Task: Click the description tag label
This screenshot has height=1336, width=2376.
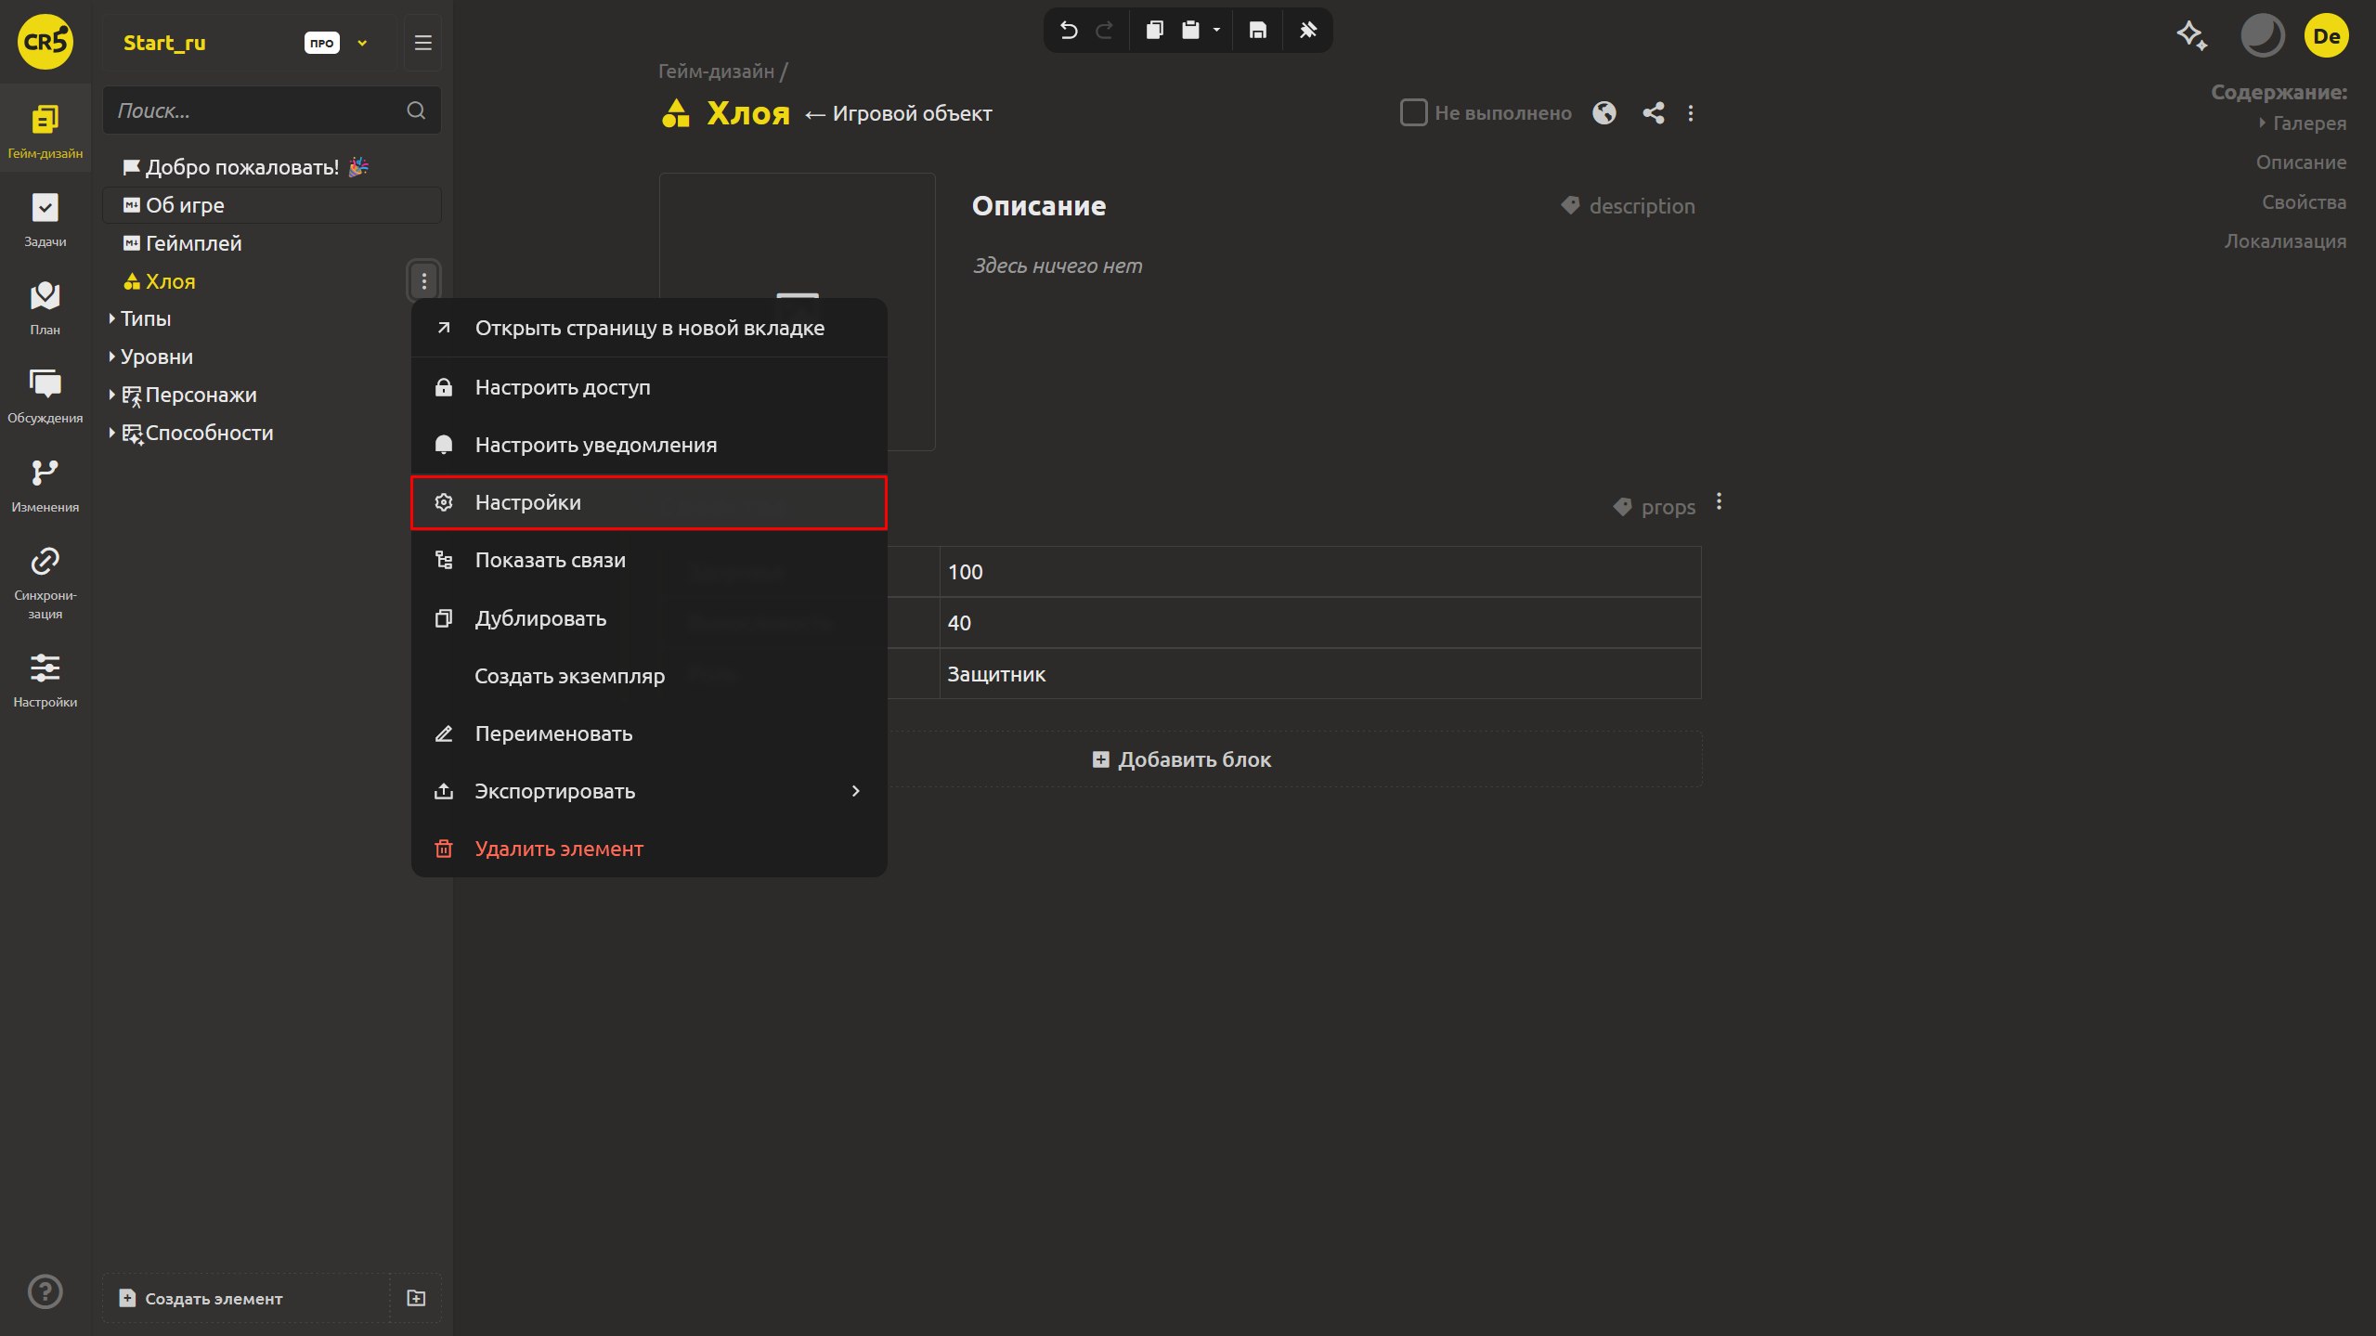Action: [1628, 206]
